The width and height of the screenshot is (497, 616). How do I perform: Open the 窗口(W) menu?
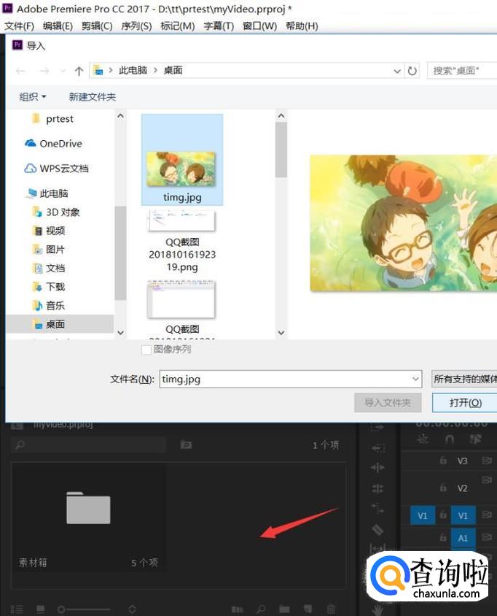259,26
